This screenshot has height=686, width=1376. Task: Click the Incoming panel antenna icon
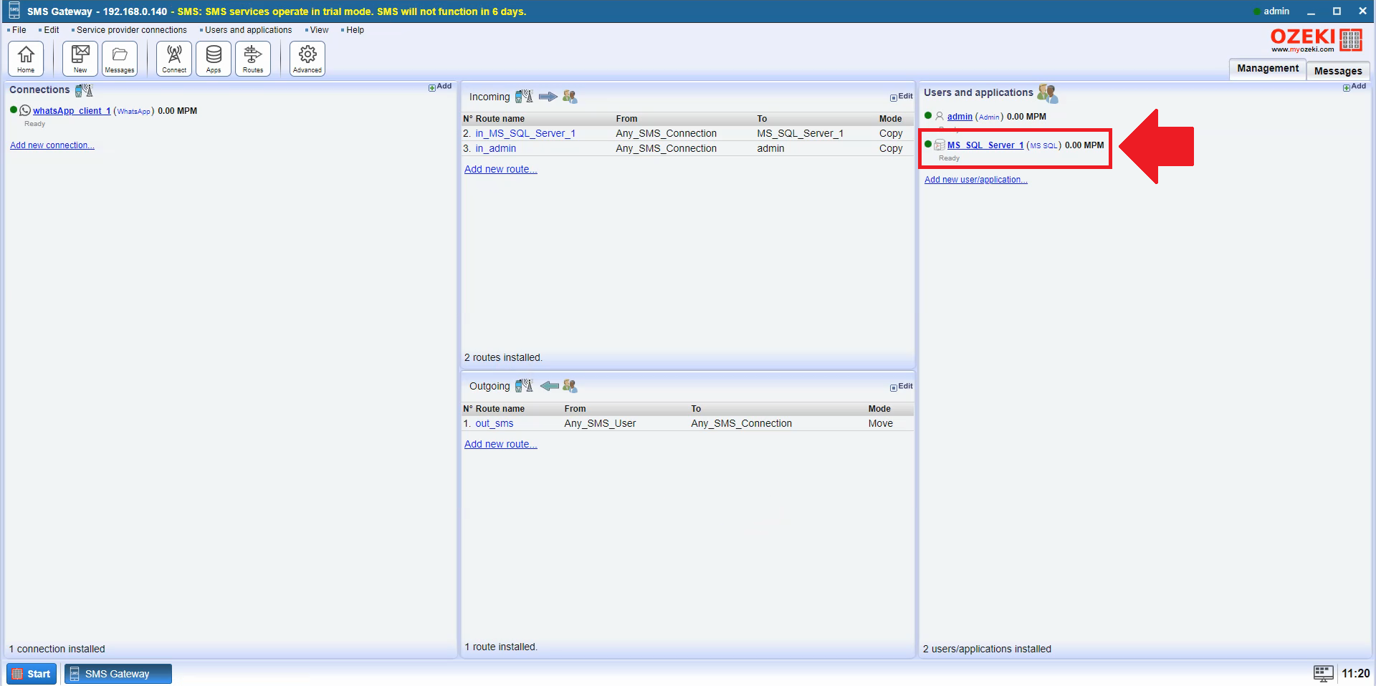tap(524, 96)
